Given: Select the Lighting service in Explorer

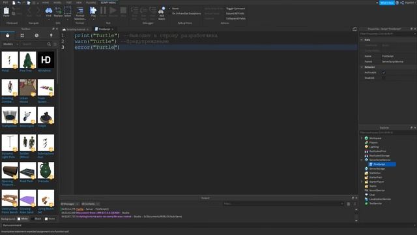Looking at the screenshot, I should tap(373, 147).
